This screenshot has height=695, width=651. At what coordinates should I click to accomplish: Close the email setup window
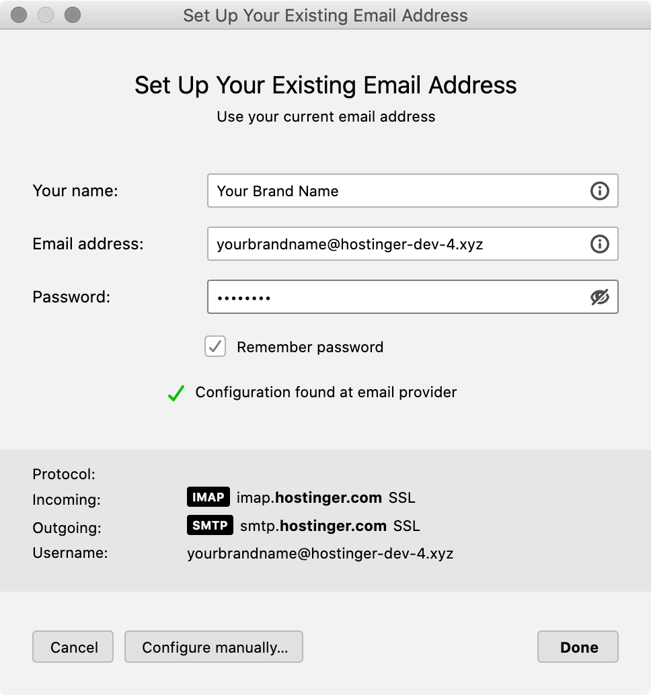19,15
